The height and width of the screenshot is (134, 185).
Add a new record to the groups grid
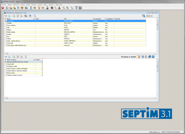14,16
